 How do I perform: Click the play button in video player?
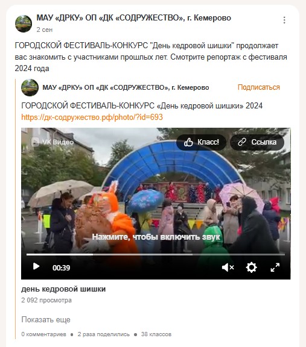(36, 266)
